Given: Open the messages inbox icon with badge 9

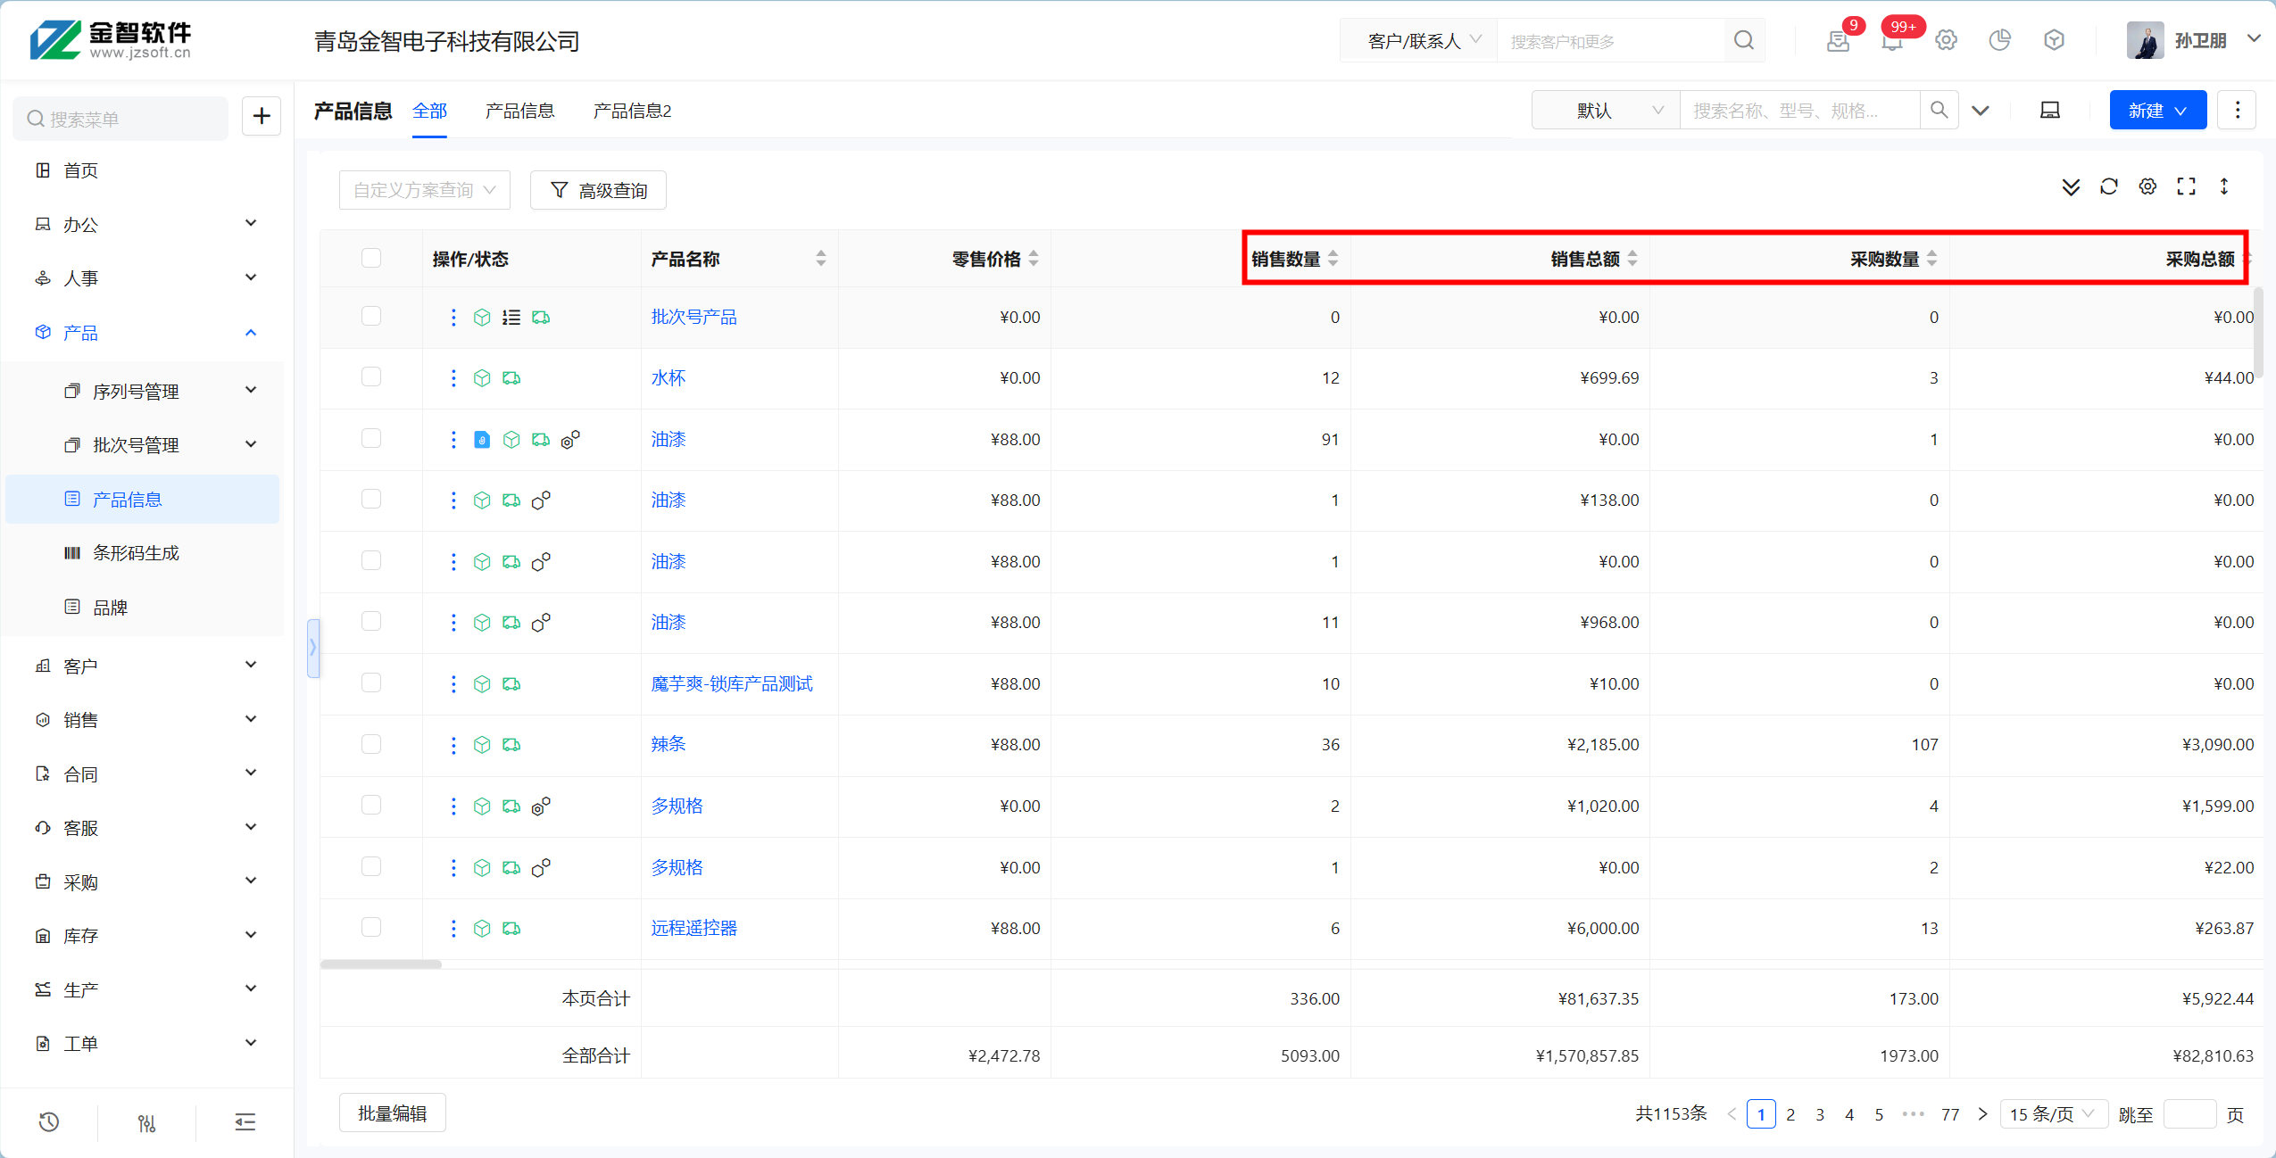Looking at the screenshot, I should click(1838, 40).
